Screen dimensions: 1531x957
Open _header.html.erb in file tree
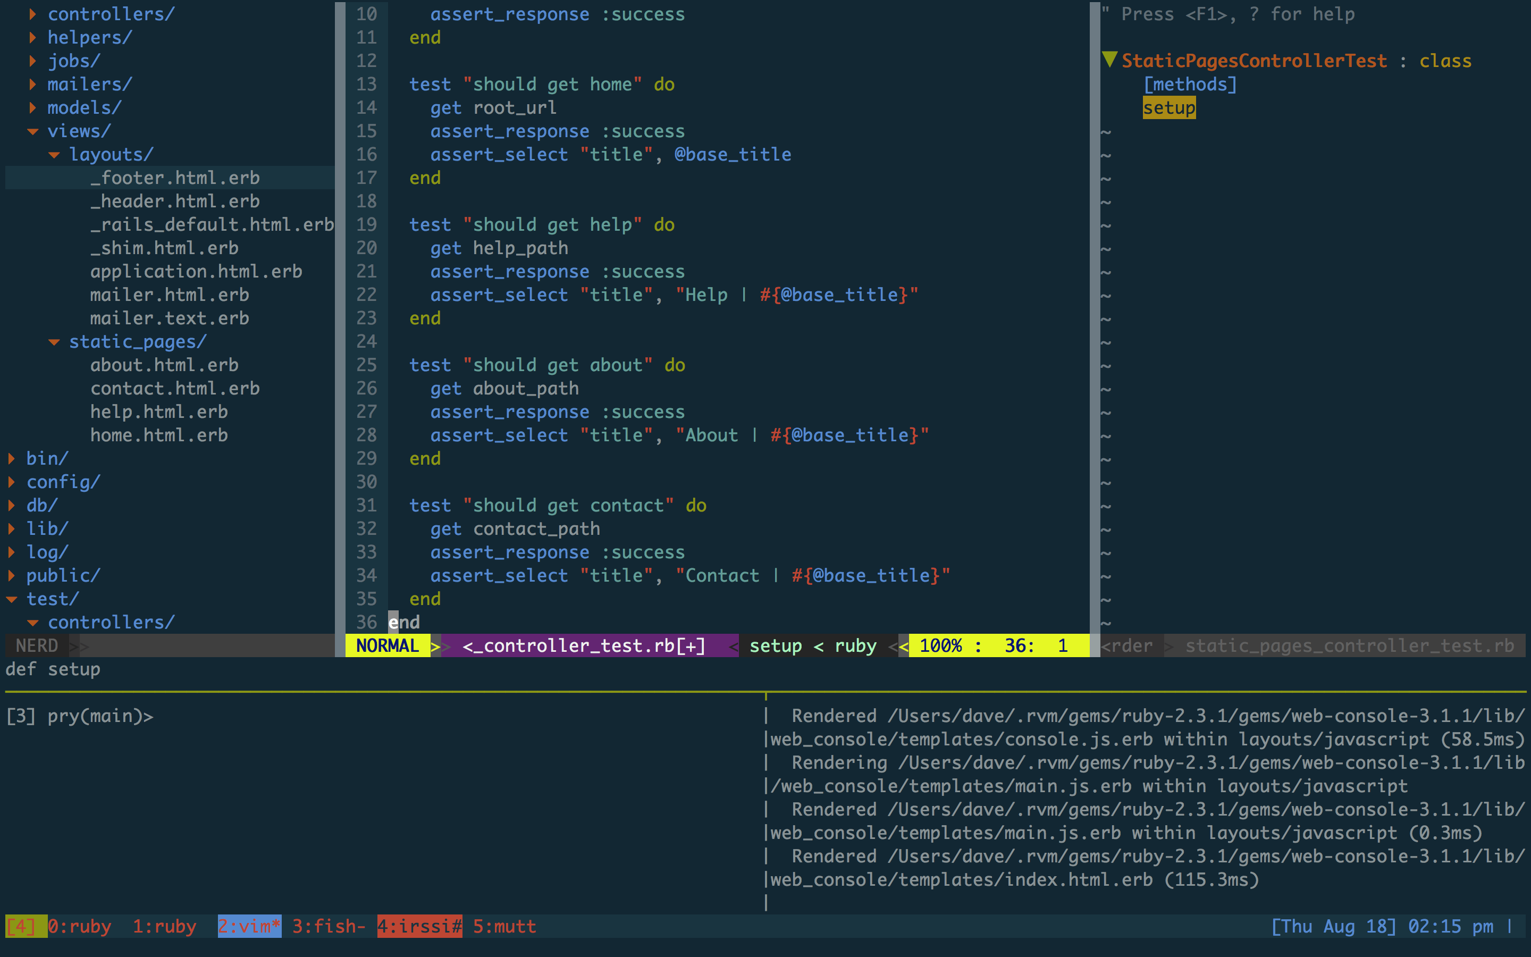pyautogui.click(x=174, y=202)
